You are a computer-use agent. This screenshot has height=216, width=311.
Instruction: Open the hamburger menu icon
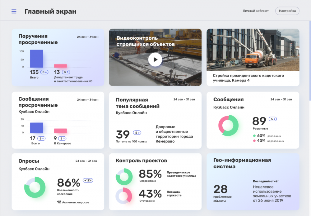click(x=14, y=11)
